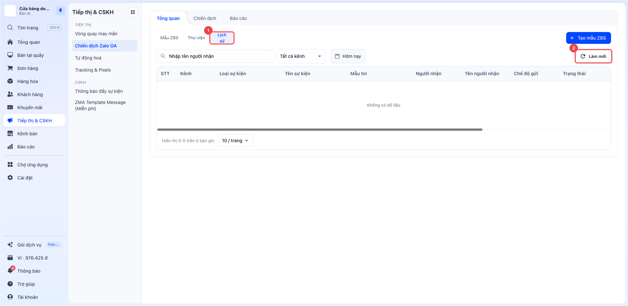This screenshot has height=306, width=628.
Task: Open ZMA Template Message (Miễn phí)
Action: click(105, 105)
